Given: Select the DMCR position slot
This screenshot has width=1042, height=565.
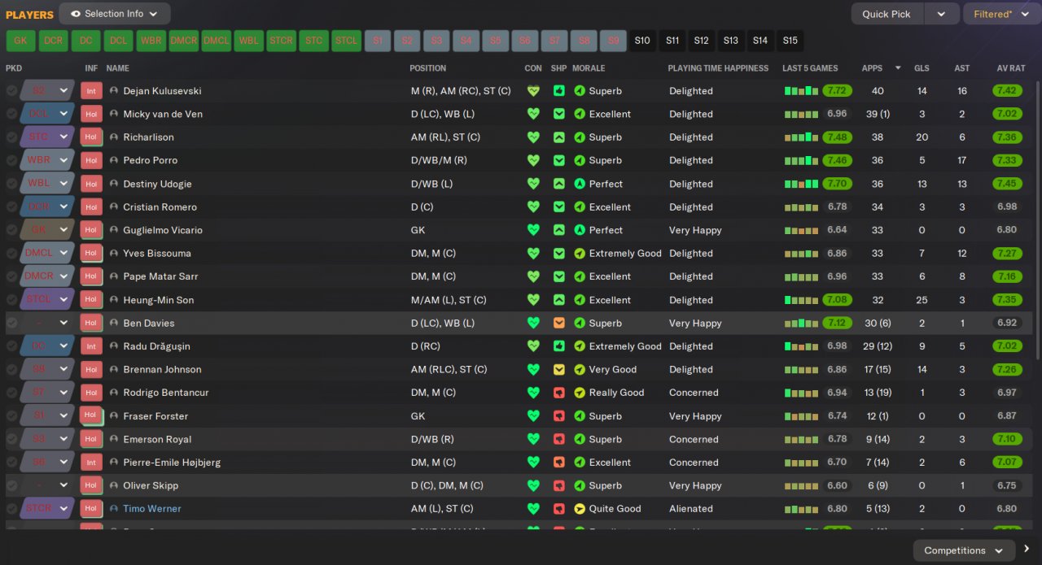Looking at the screenshot, I should click(x=183, y=41).
